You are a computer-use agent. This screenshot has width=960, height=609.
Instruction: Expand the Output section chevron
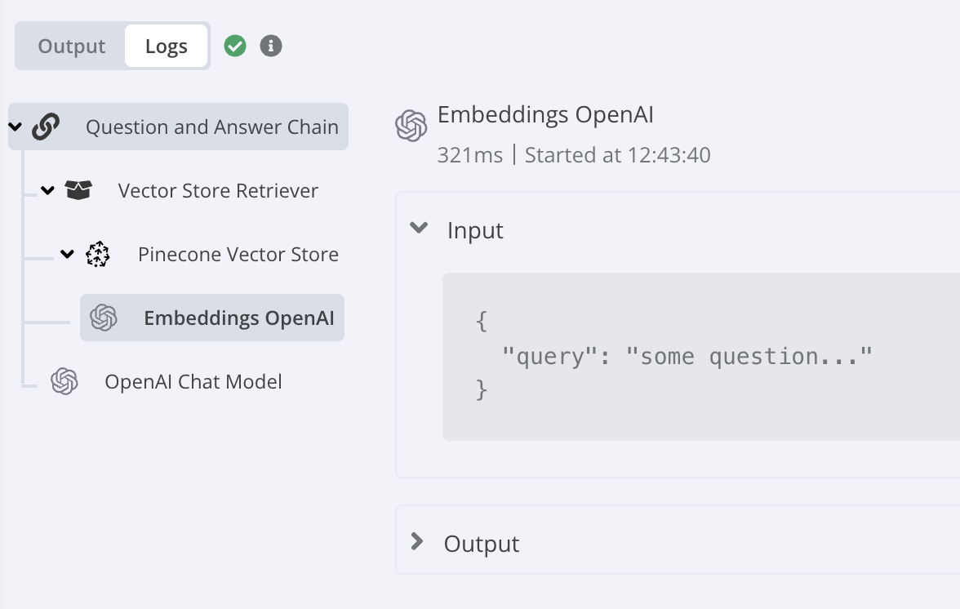point(417,542)
